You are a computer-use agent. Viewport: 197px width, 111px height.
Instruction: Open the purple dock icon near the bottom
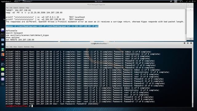coord(3,79)
